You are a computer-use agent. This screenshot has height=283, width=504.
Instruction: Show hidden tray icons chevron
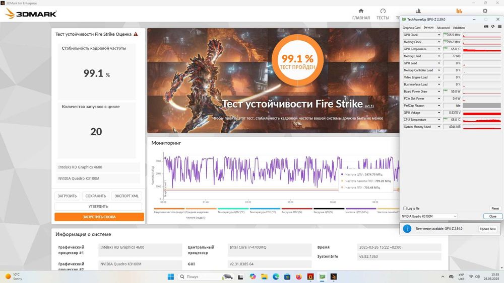click(443, 276)
